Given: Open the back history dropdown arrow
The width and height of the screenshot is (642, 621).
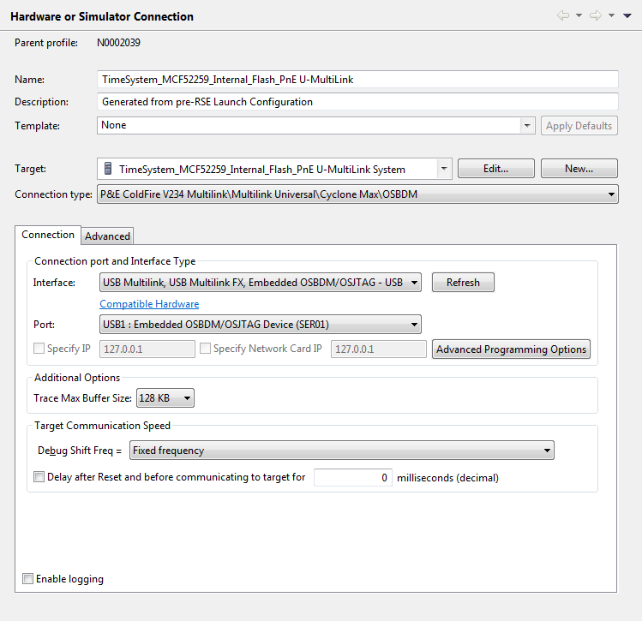Looking at the screenshot, I should click(579, 15).
